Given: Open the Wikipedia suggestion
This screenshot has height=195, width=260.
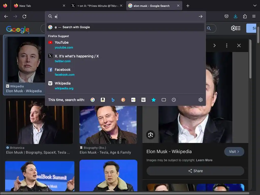Looking at the screenshot, I should pos(125,86).
